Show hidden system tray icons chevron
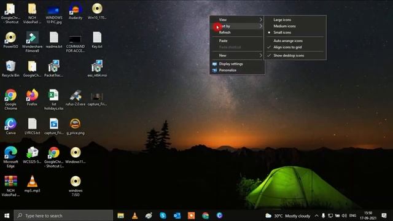The height and width of the screenshot is (221, 393). (x=317, y=215)
